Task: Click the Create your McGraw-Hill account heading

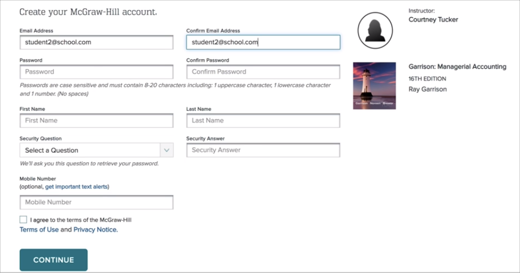Action: pyautogui.click(x=88, y=12)
